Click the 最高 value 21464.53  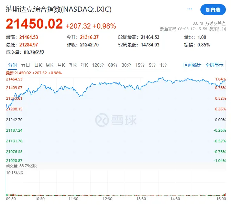(x=29, y=37)
